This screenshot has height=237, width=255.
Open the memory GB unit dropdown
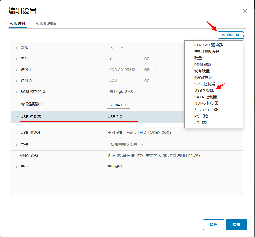tap(150, 58)
